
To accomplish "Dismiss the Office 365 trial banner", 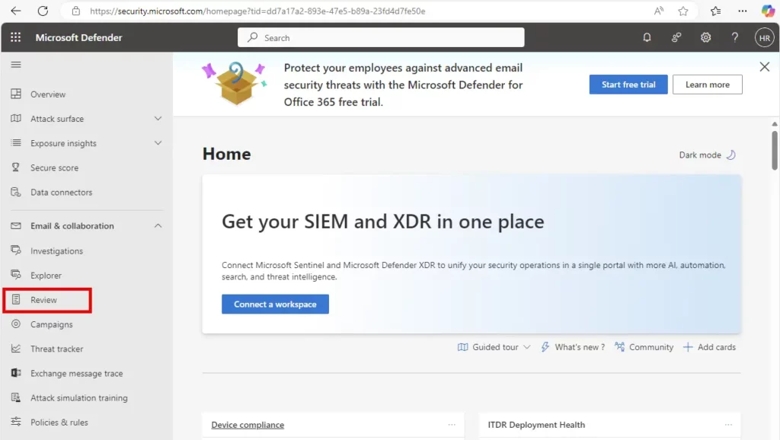I will (x=765, y=67).
